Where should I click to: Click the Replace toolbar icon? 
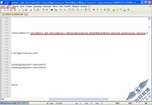[56, 10]
